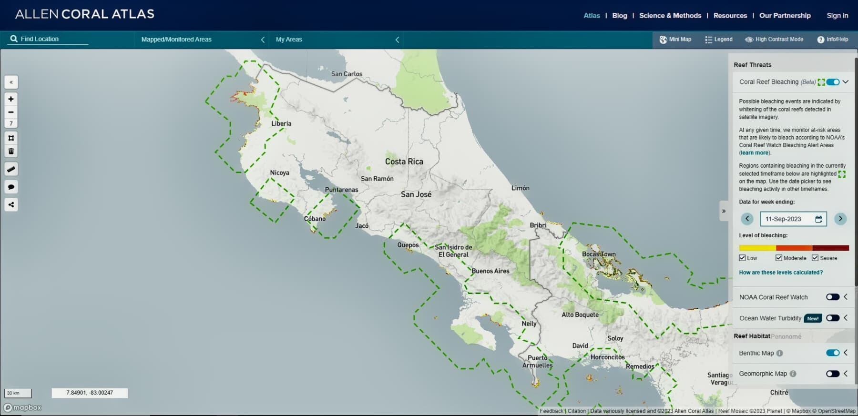Collapse the left map toolbar
858x416 pixels.
[x=11, y=82]
